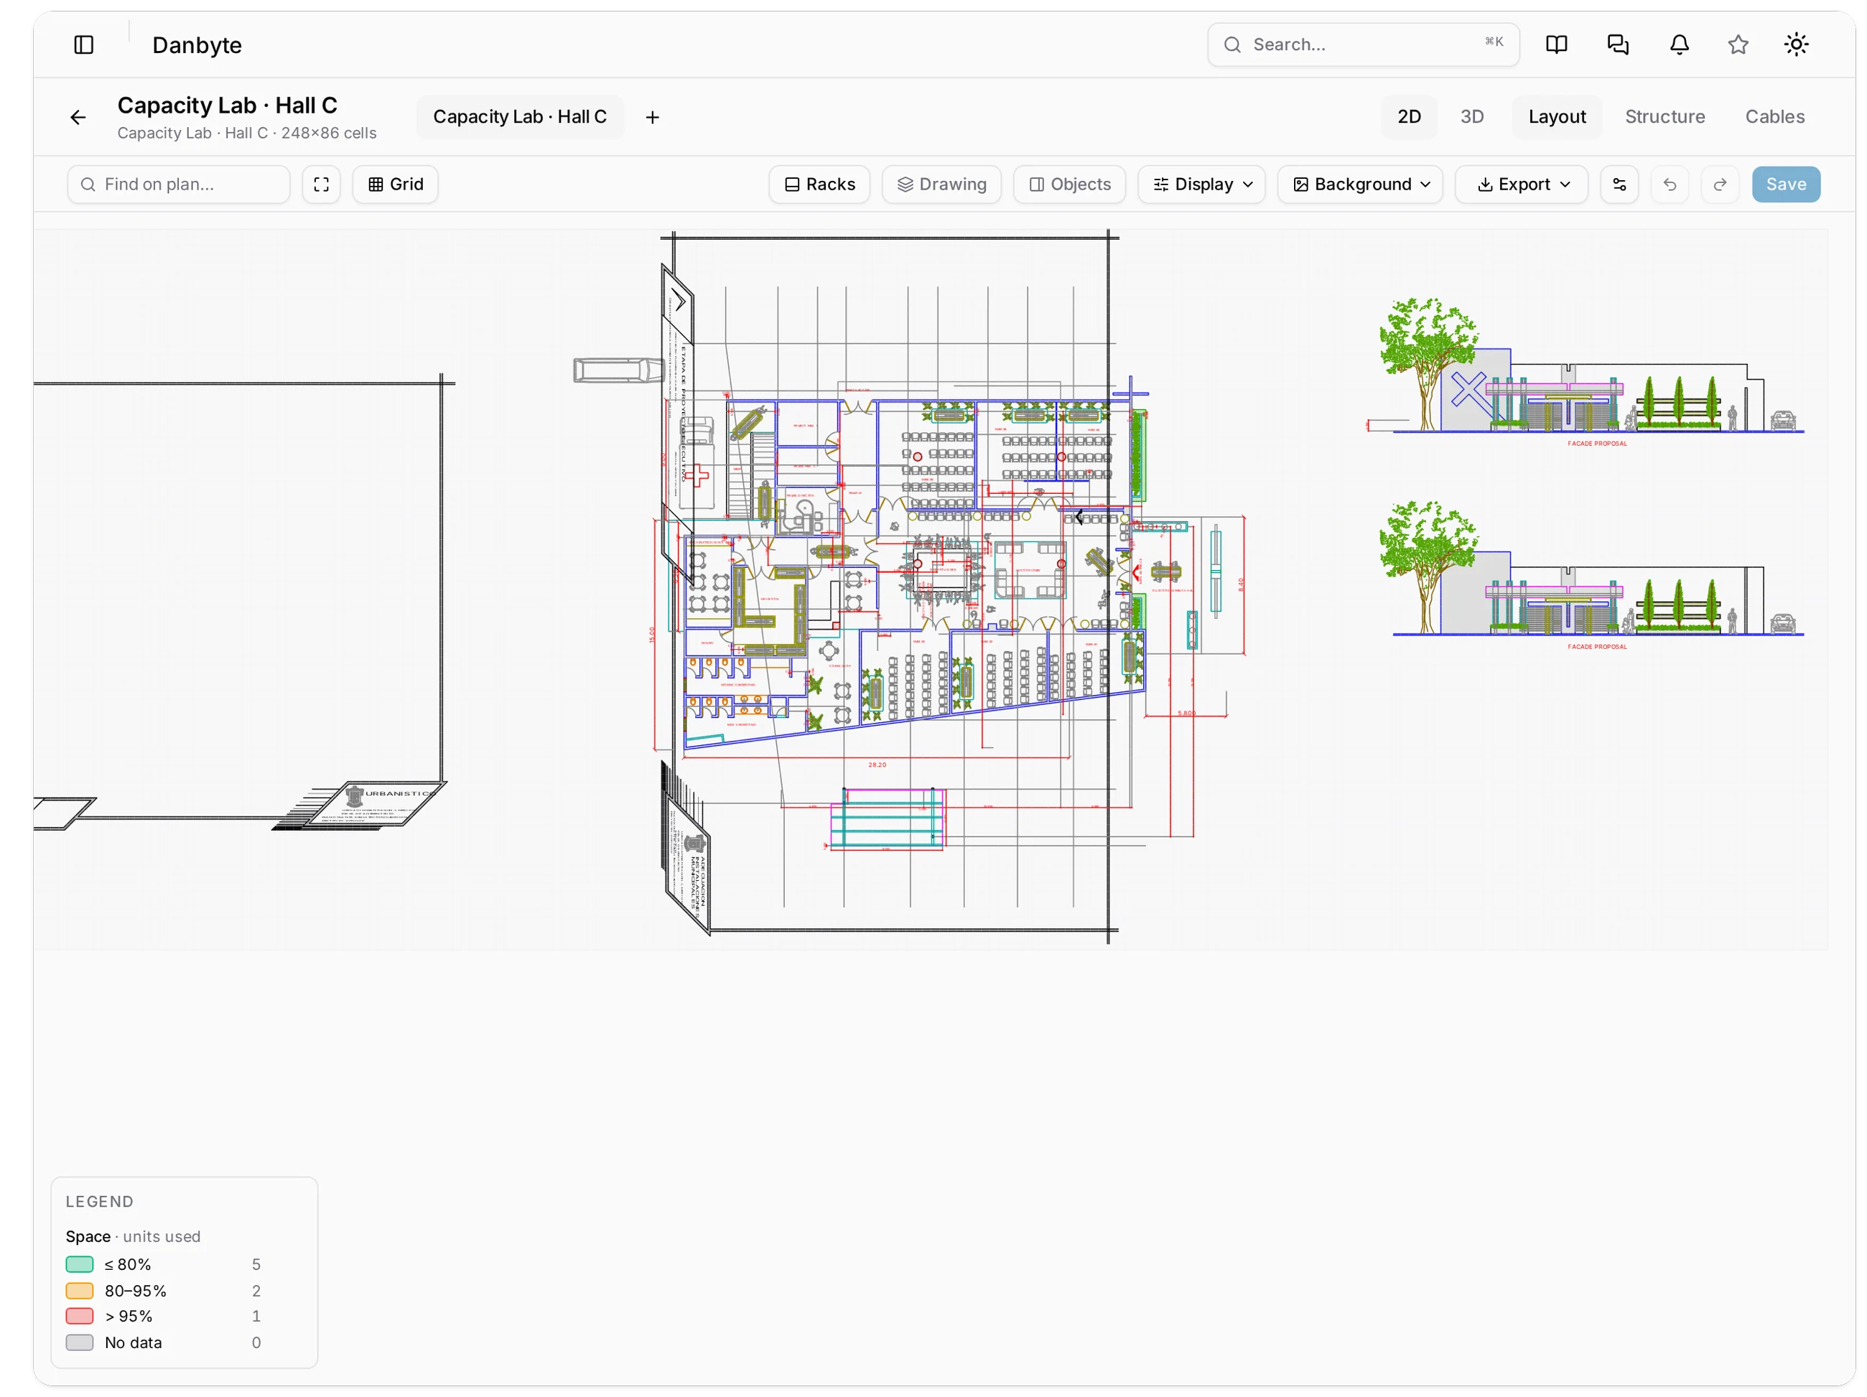The height and width of the screenshot is (1397, 1867).
Task: Click the No data gray swatch
Action: tap(79, 1341)
